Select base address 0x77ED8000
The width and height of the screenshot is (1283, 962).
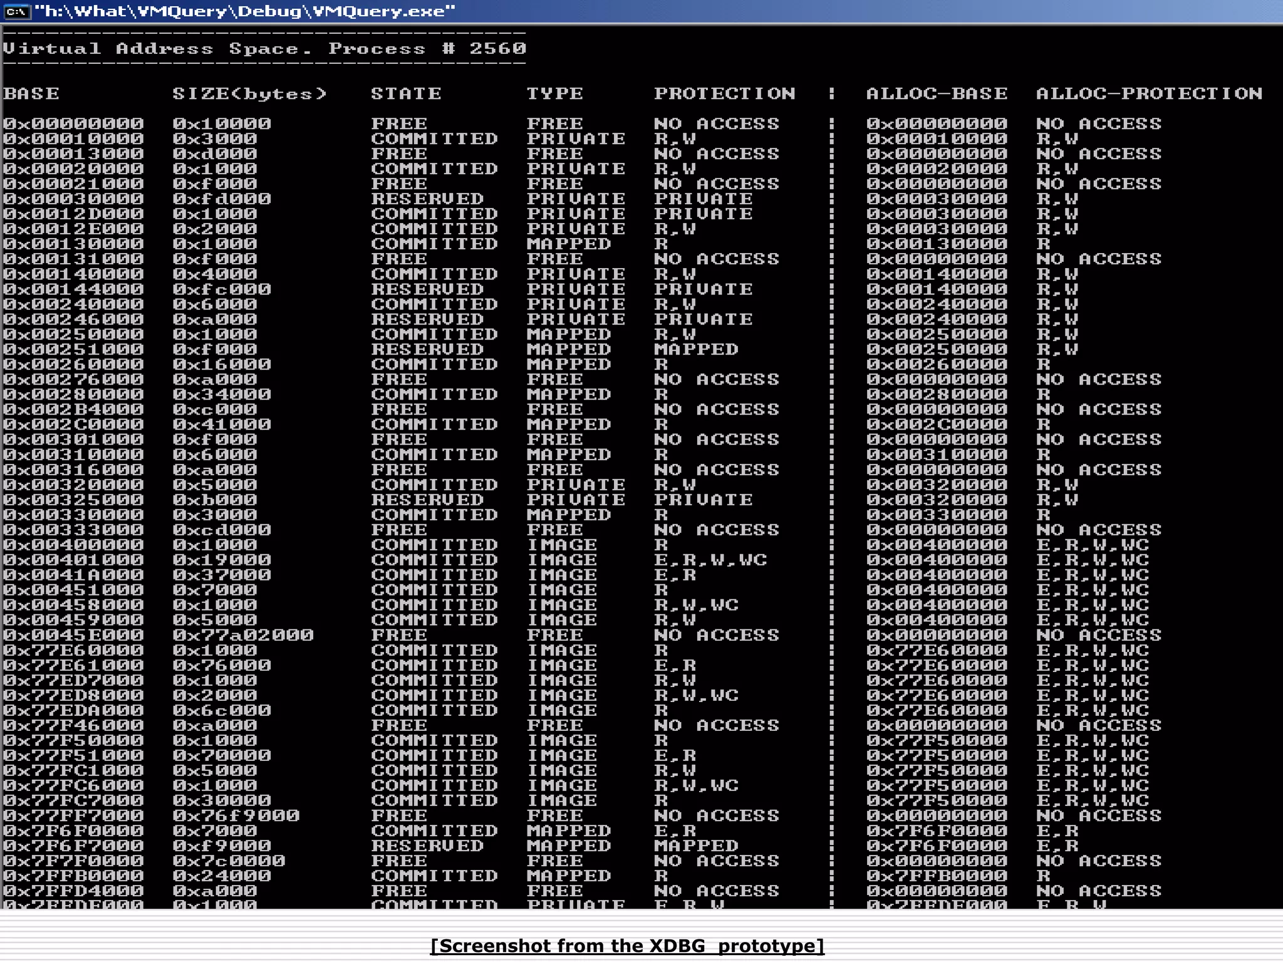(x=74, y=695)
